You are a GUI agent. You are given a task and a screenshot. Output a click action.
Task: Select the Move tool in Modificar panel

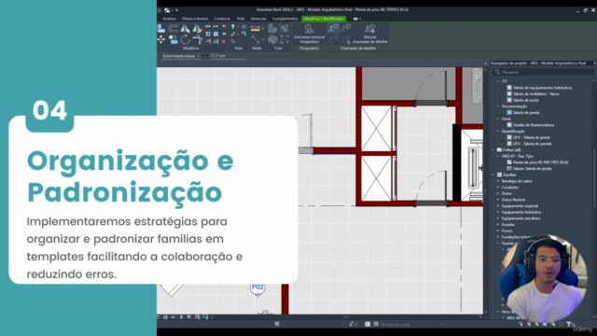161,39
